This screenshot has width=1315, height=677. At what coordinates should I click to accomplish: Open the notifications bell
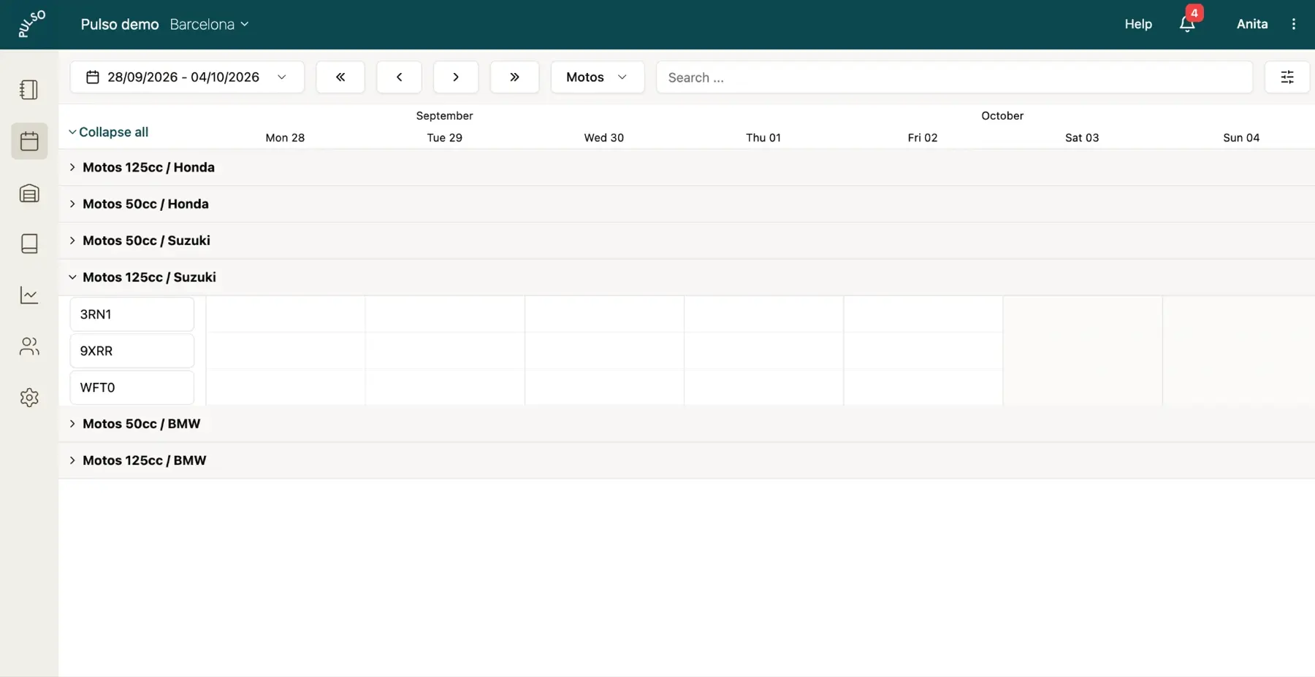pyautogui.click(x=1188, y=24)
